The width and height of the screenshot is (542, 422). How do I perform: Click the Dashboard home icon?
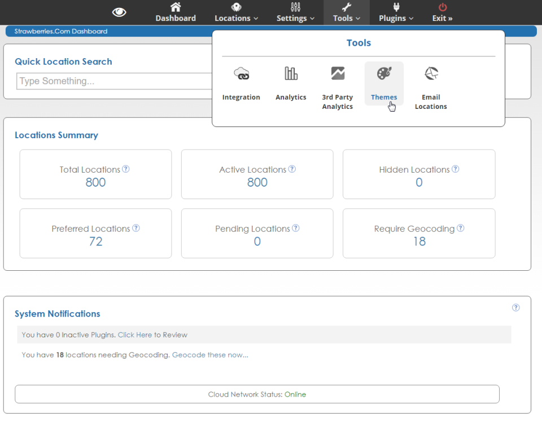pyautogui.click(x=176, y=7)
